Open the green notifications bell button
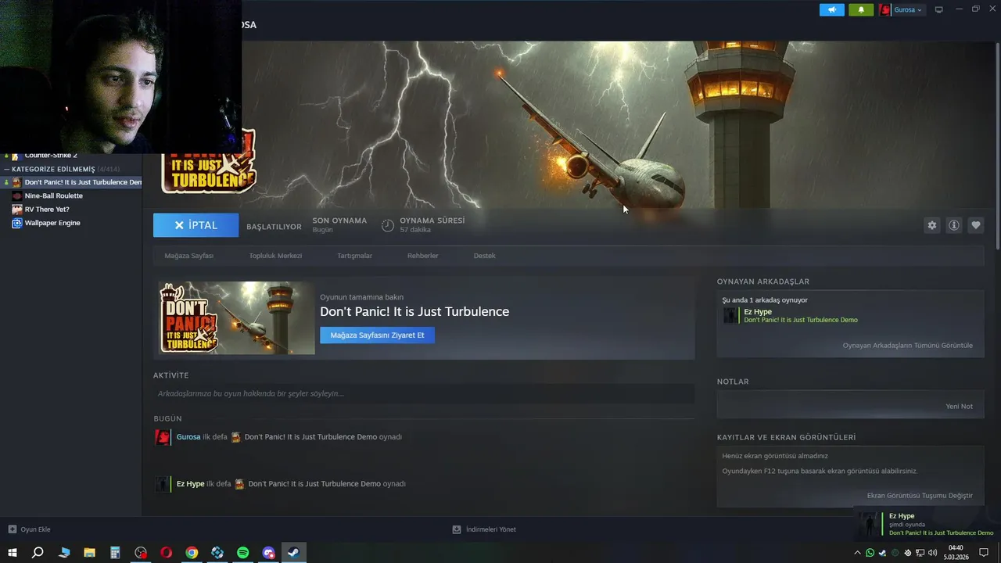The height and width of the screenshot is (563, 1001). coord(861,10)
